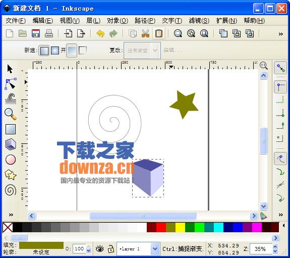The image size is (290, 258).
Task: Click the Open folder icon
Action: pos(23,33)
